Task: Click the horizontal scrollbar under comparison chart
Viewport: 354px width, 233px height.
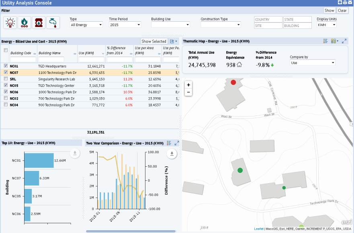Action: 131,231
